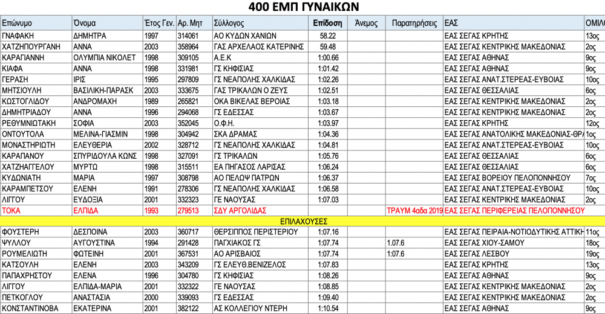Select the "Αρ. Μητ" column header

(191, 24)
